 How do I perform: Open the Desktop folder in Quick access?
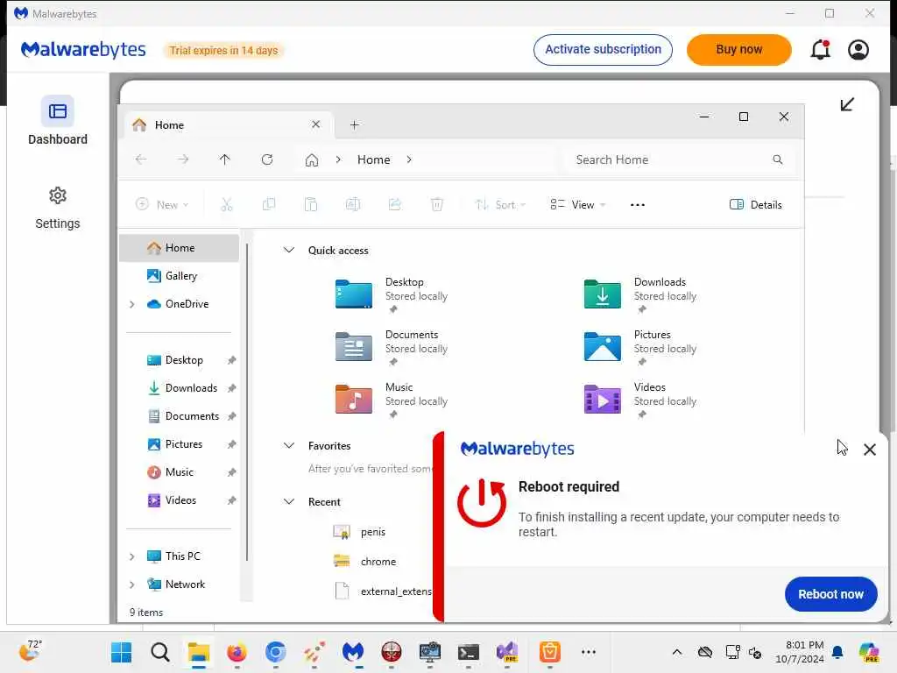392,294
